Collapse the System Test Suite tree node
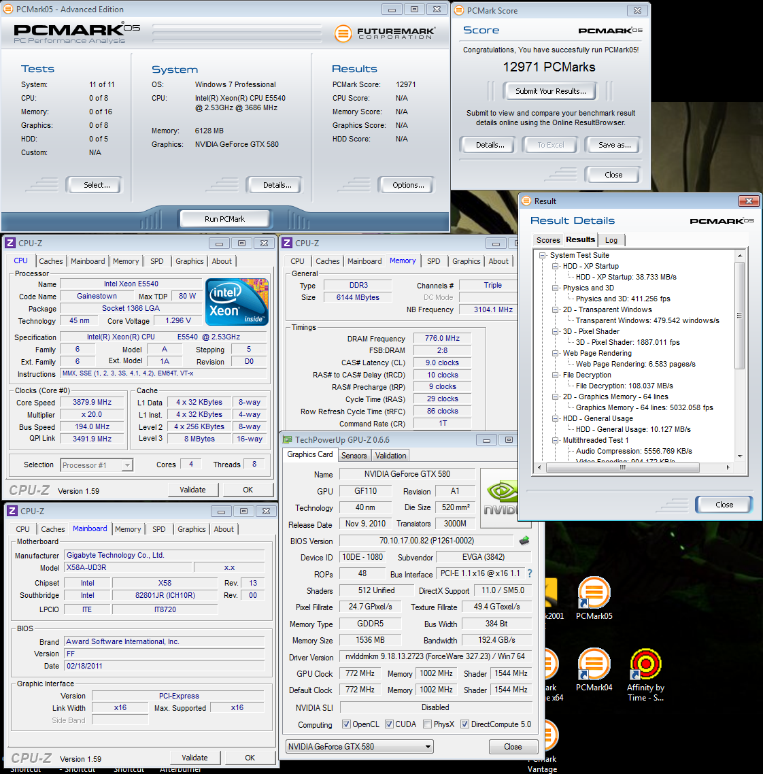763x774 pixels. [543, 255]
